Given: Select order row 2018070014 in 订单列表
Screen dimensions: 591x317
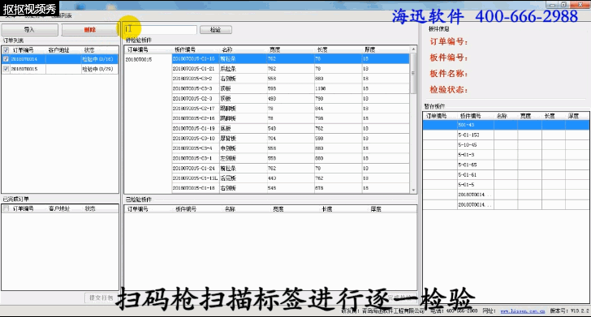Looking at the screenshot, I should pyautogui.click(x=60, y=59).
